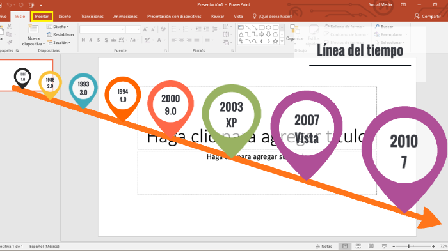Toggle bold (N) formatting
The image size is (448, 251).
(83, 40)
